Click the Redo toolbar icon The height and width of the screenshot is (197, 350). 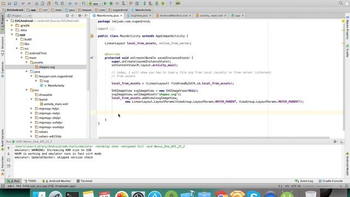click(29, 3)
